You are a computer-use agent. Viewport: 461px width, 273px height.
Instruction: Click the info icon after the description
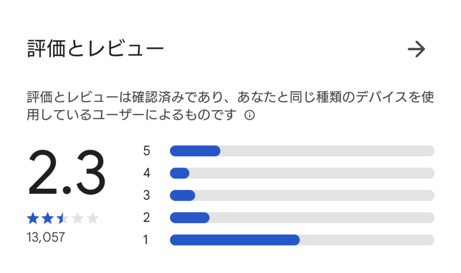pos(250,115)
